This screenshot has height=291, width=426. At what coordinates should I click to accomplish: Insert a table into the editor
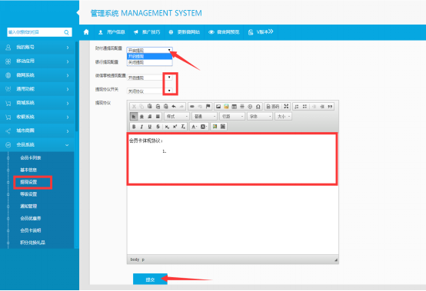tap(234, 107)
